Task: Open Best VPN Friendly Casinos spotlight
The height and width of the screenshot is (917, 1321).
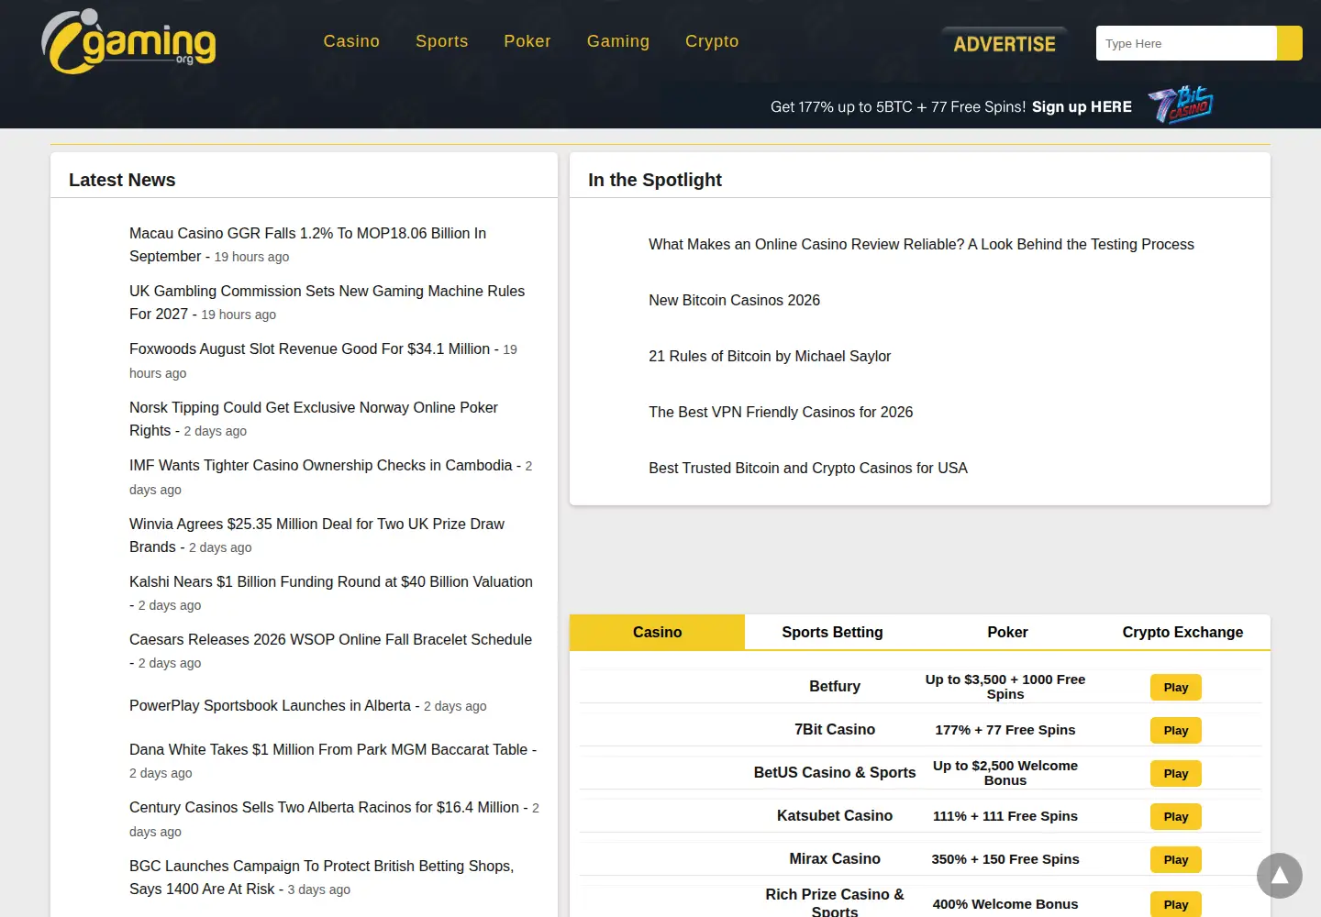Action: tap(781, 412)
